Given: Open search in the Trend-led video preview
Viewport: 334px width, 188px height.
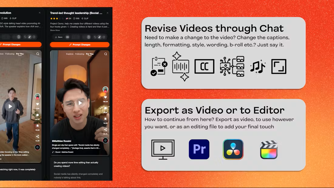Looking at the screenshot, I should tap(106, 54).
